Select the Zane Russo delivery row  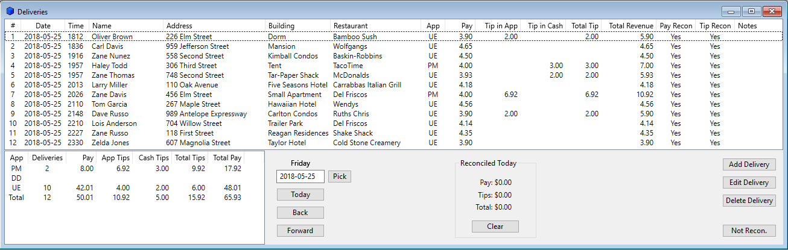click(x=394, y=133)
